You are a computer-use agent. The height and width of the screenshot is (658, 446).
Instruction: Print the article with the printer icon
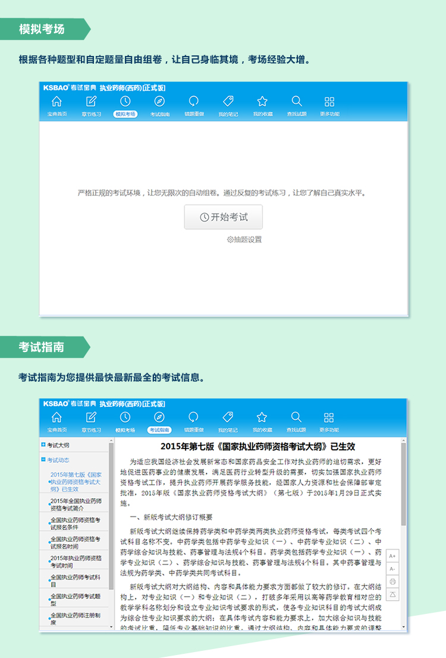click(x=392, y=582)
